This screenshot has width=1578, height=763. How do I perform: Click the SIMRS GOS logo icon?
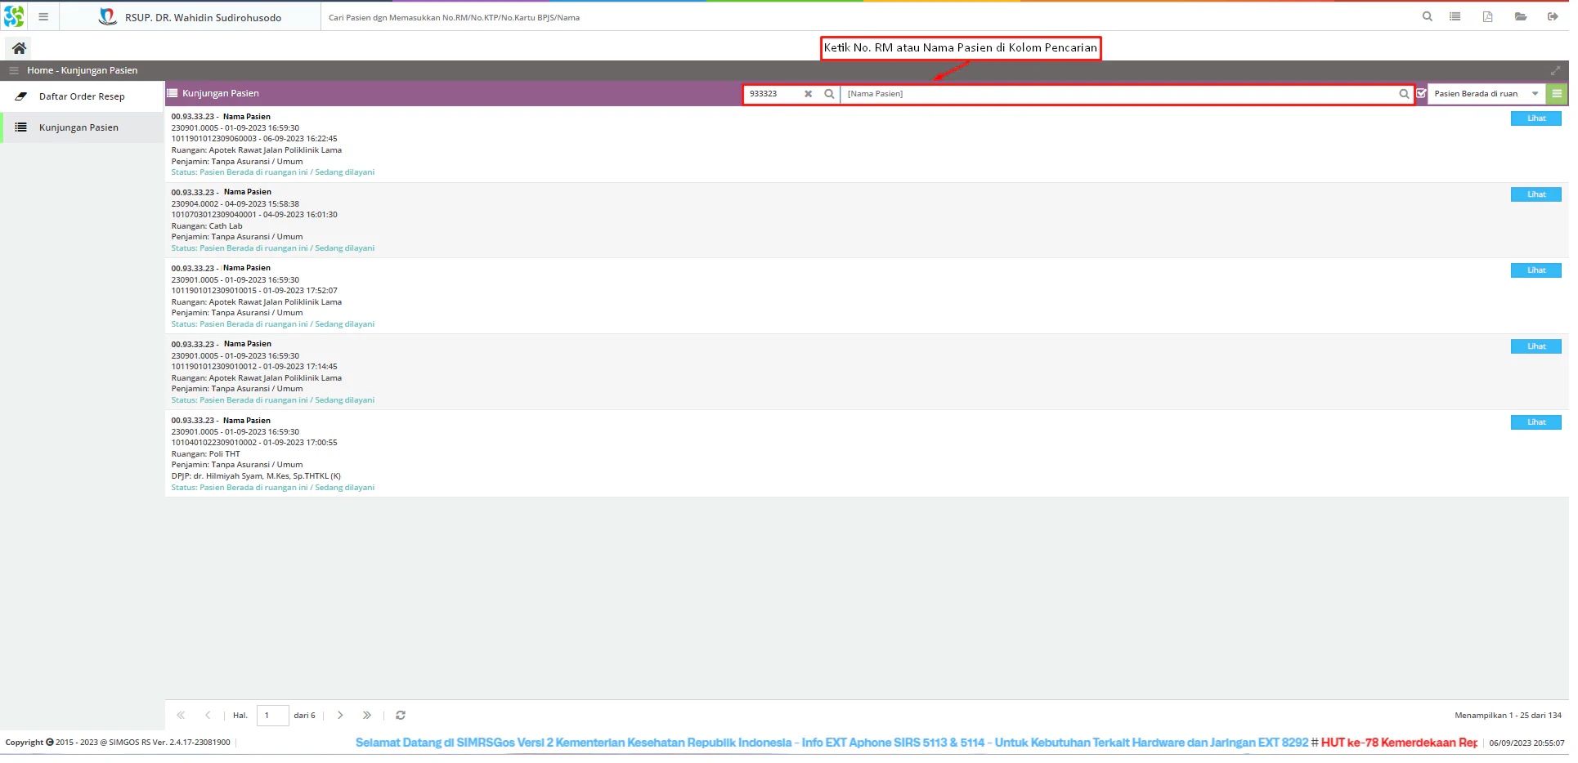click(x=13, y=16)
